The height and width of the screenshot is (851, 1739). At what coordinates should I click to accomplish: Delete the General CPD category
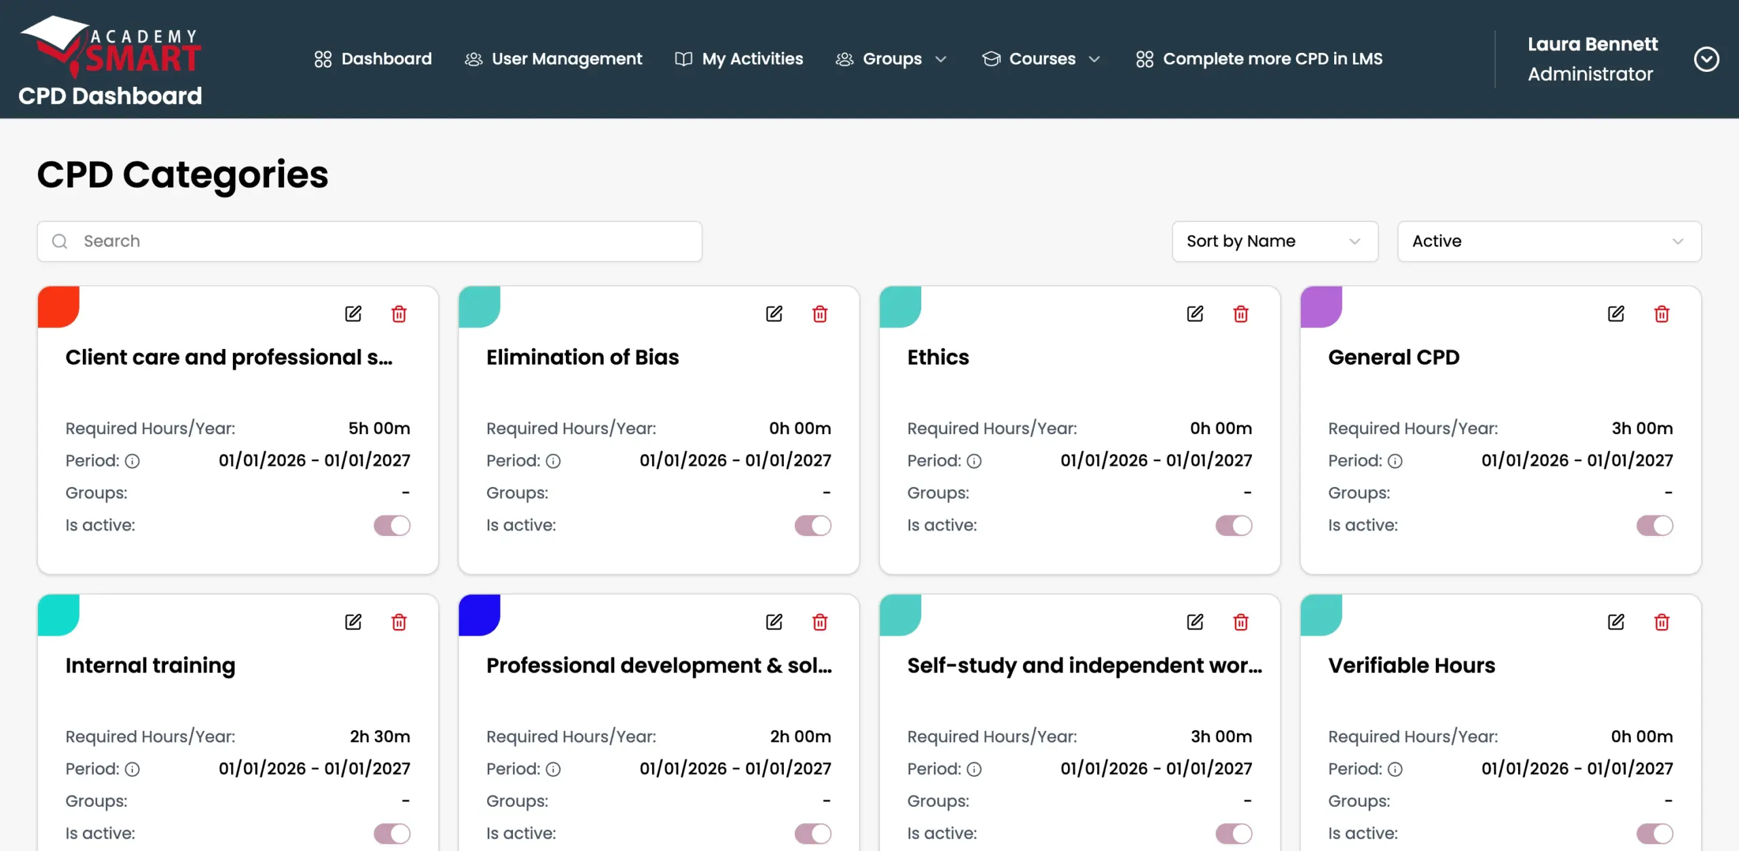1662,314
